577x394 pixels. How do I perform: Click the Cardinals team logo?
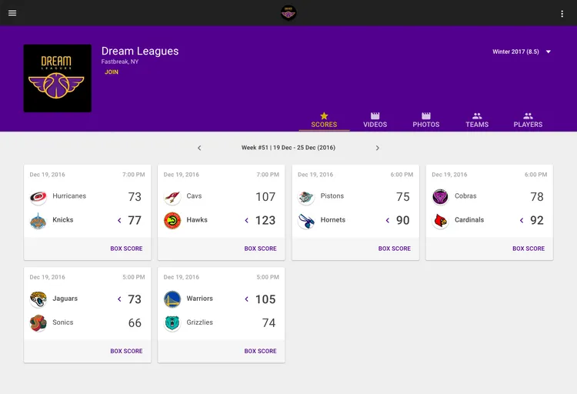pyautogui.click(x=440, y=221)
